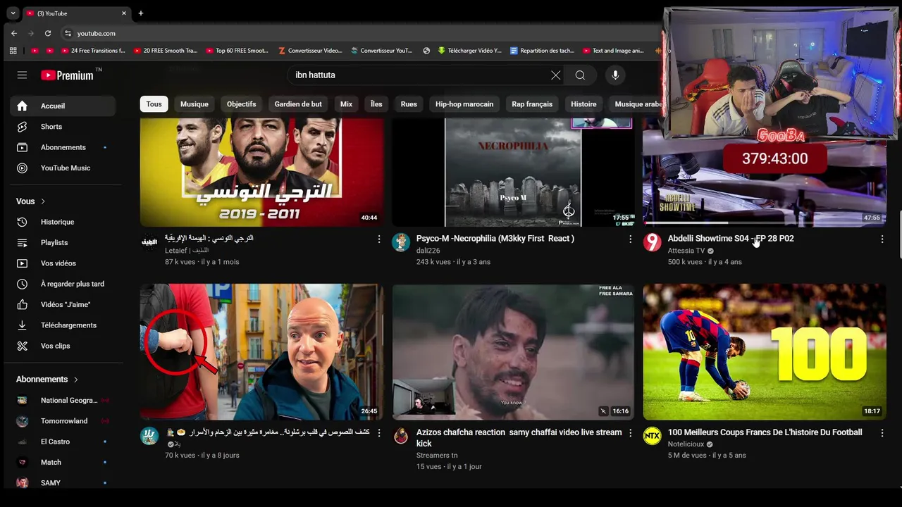Open Vos clips in the sidebar
The image size is (902, 507).
(63, 346)
